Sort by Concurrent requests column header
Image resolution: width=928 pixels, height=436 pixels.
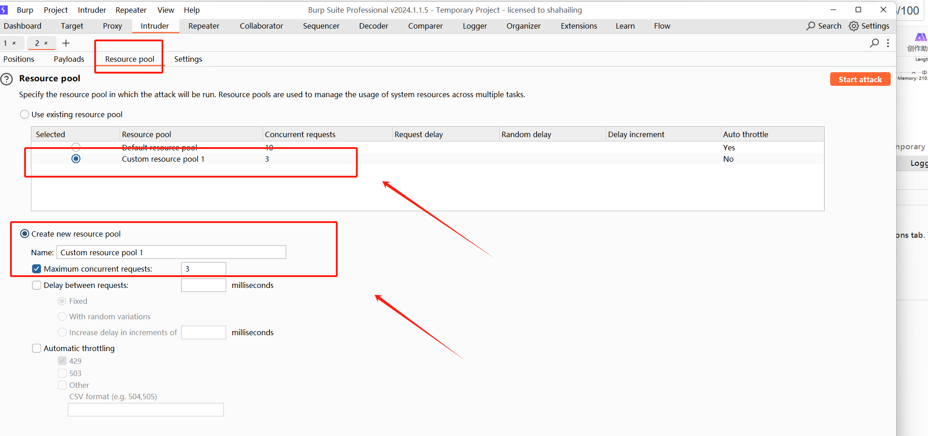(x=327, y=134)
